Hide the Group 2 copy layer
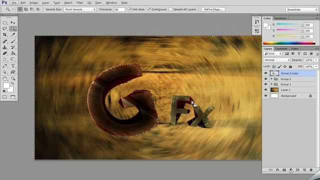320x180 pixels. 265,73
